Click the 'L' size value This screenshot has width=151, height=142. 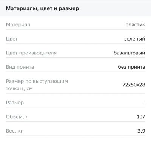[144, 103]
